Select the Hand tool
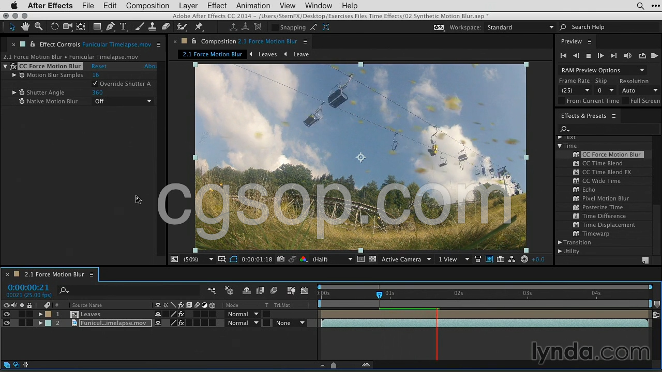The height and width of the screenshot is (372, 662). pyautogui.click(x=25, y=27)
